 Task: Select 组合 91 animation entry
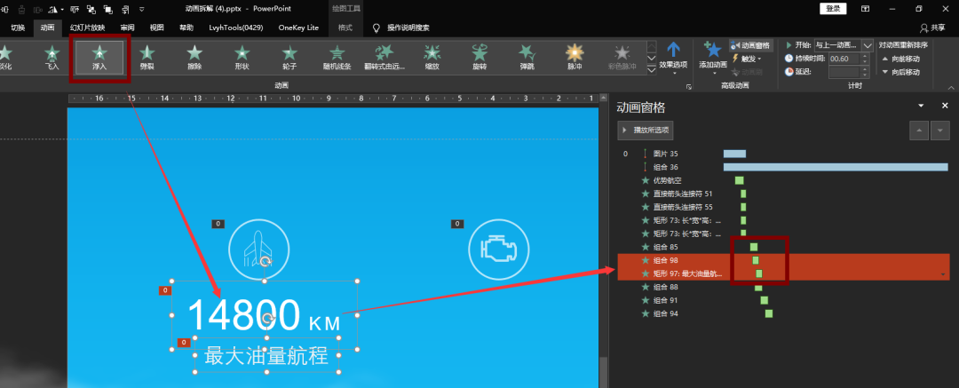point(665,300)
